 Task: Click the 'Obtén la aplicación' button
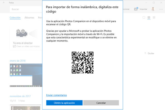click(64, 103)
